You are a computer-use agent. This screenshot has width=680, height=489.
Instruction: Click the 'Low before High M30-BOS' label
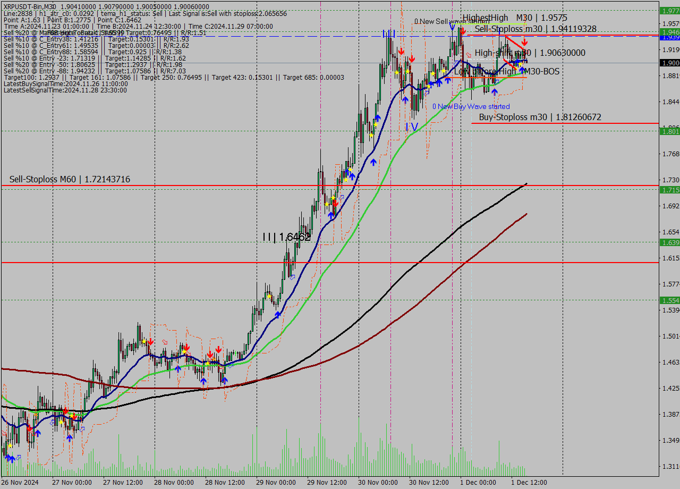click(507, 71)
